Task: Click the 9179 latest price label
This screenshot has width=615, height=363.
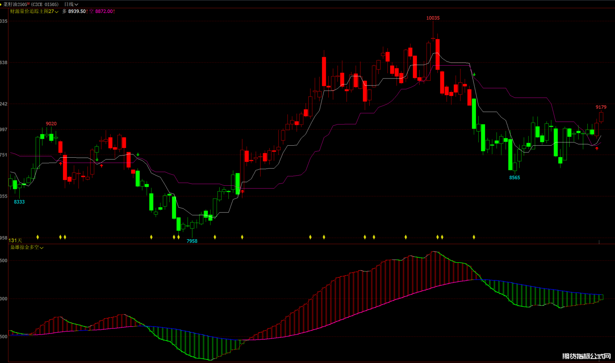Action: pyautogui.click(x=601, y=107)
